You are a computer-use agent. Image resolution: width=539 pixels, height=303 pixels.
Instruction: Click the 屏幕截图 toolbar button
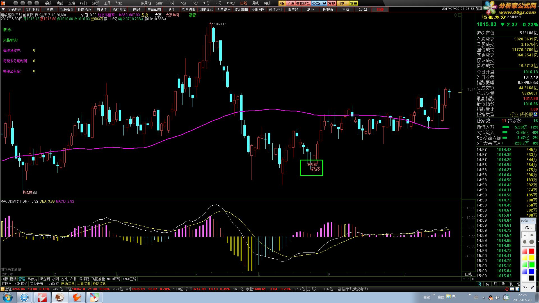click(154, 10)
